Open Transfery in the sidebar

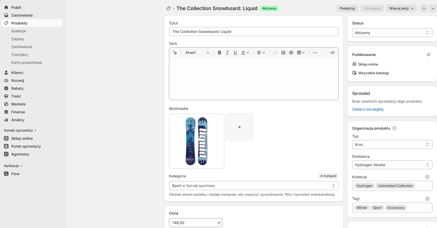click(x=20, y=55)
